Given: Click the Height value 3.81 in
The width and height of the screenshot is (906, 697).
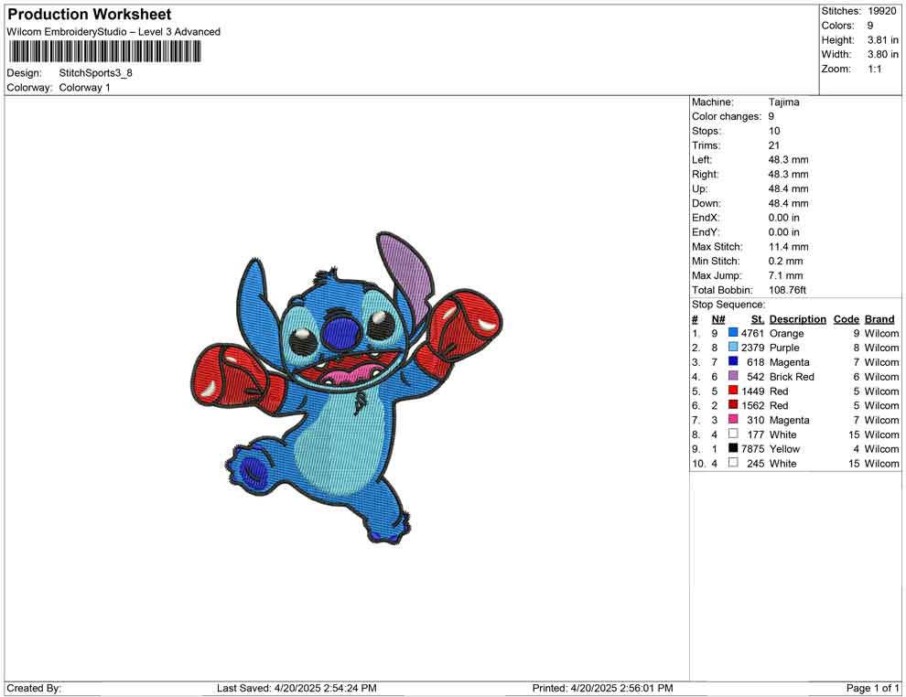Looking at the screenshot, I should tap(882, 40).
